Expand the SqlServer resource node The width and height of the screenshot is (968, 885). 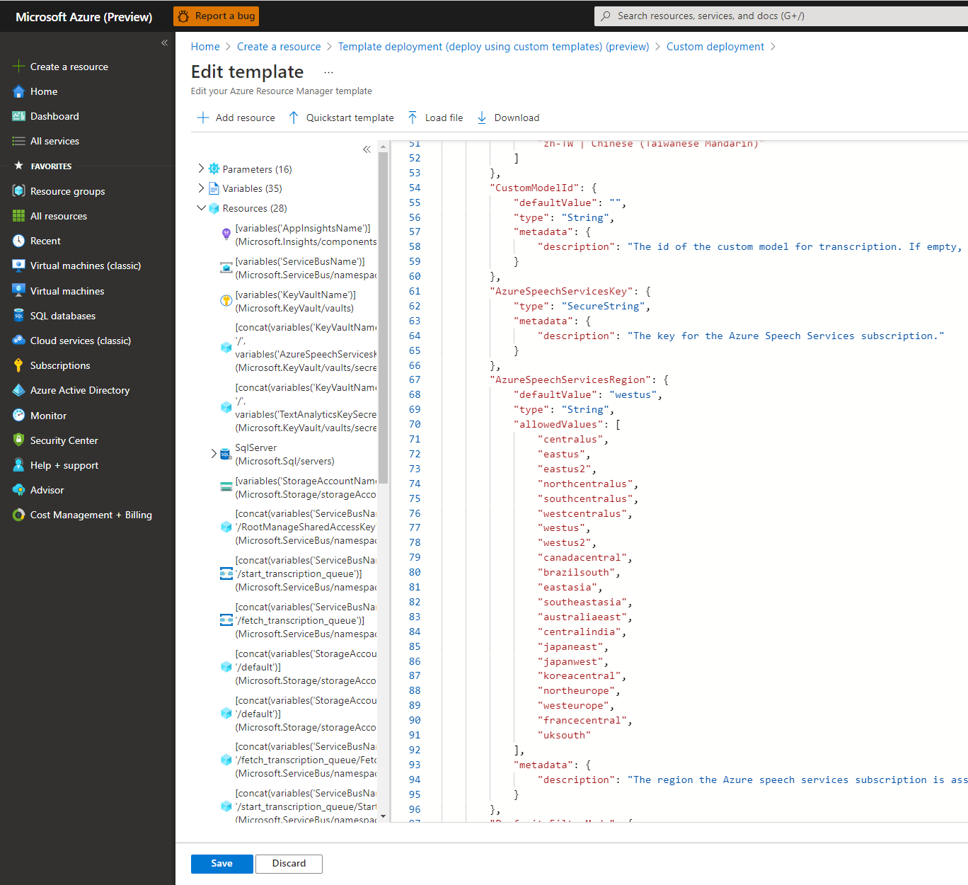point(214,454)
